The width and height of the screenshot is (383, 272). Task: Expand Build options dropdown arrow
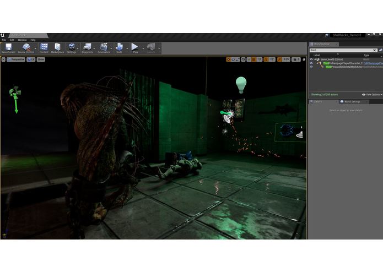[127, 48]
